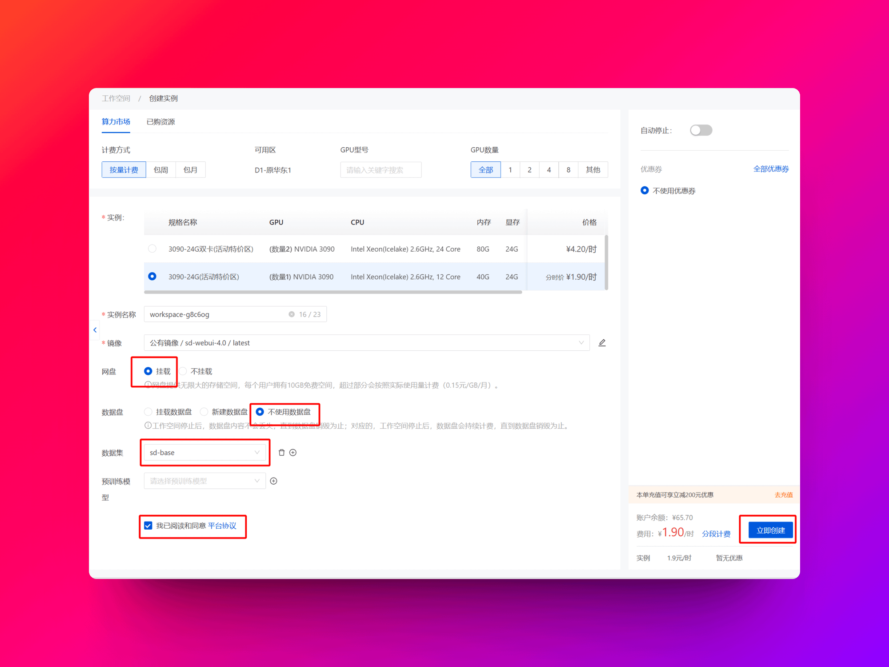889x667 pixels.
Task: Expand the sd-base dataset dropdown
Action: [x=204, y=453]
